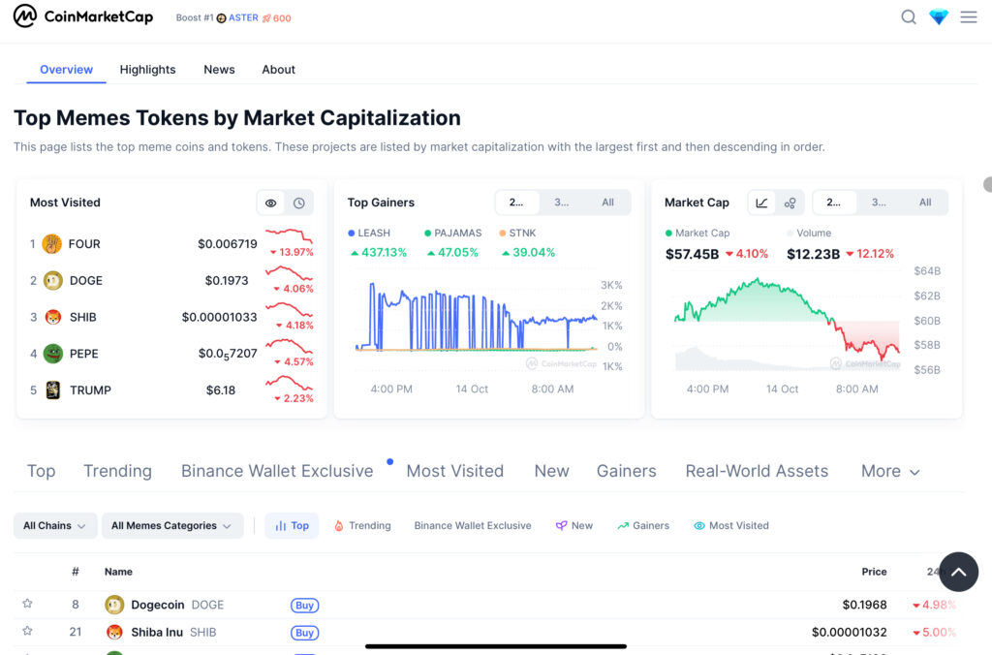The height and width of the screenshot is (655, 992).
Task: Toggle the green Market Cap legend dot
Action: 668,233
